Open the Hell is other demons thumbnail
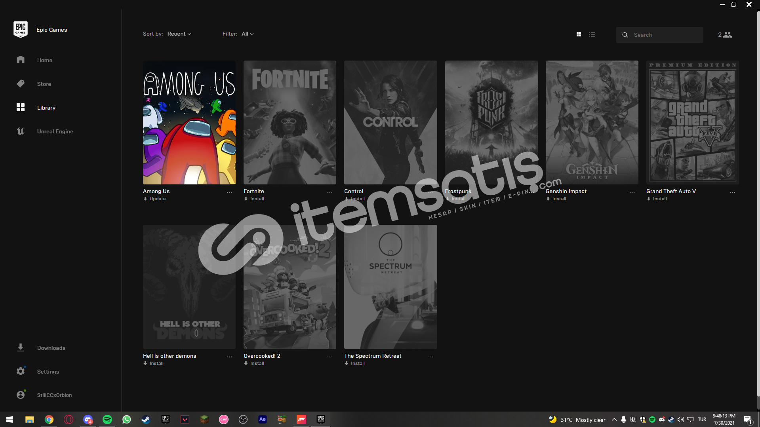 pos(189,287)
